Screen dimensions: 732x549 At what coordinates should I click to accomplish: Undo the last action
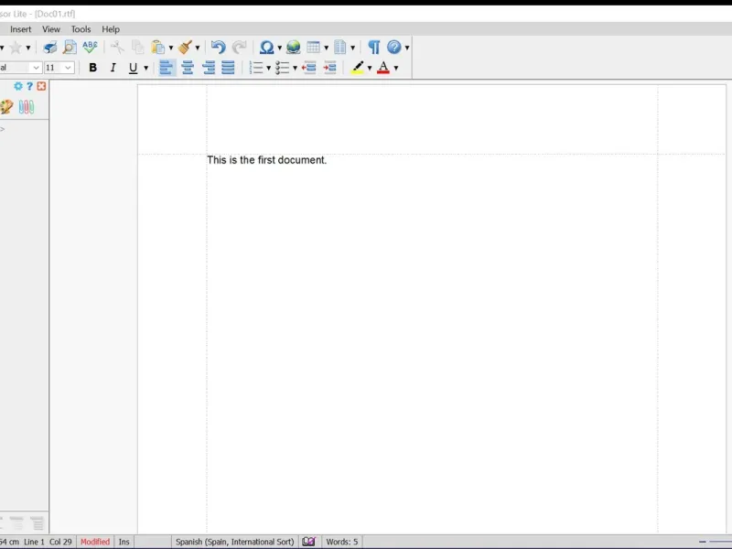pos(218,48)
